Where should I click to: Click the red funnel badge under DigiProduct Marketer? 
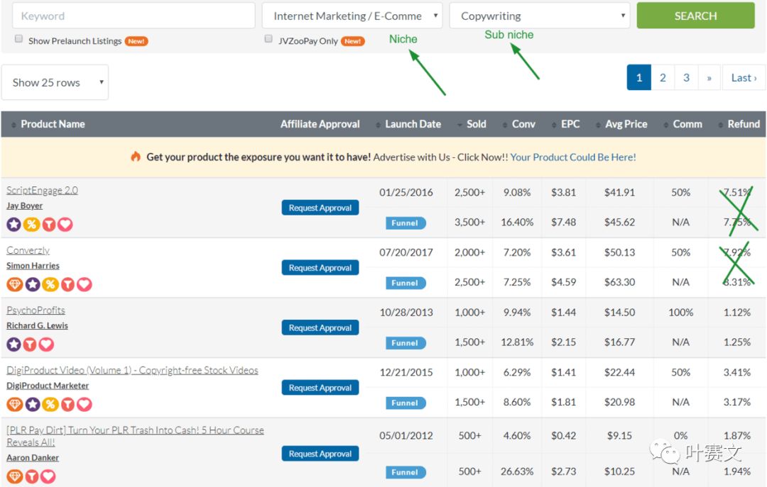point(67,405)
